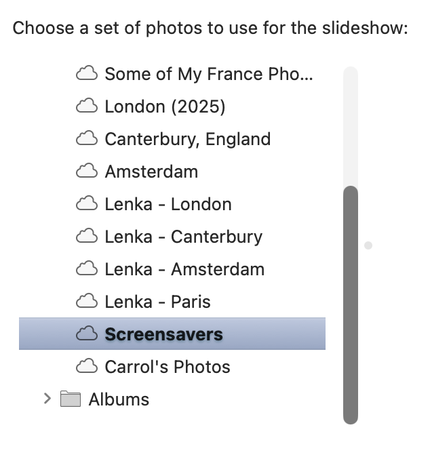
Task: Click cloud icon beside Lenka - Amsterdam
Action: tap(87, 269)
